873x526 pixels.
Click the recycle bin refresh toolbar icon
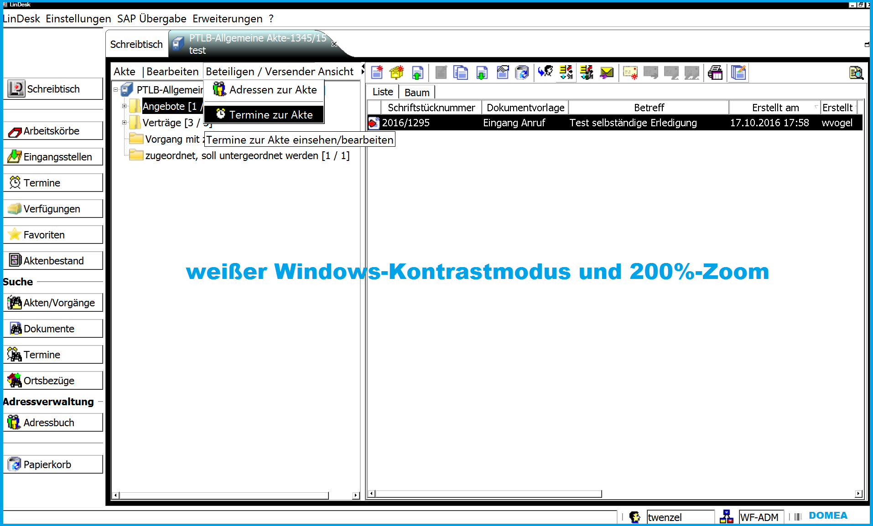(522, 72)
